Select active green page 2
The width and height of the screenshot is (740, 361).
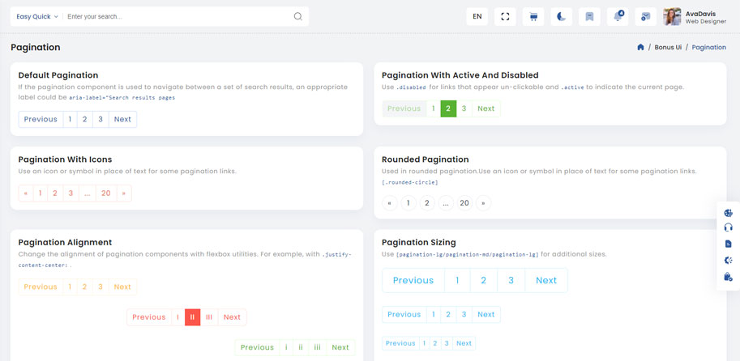[448, 108]
